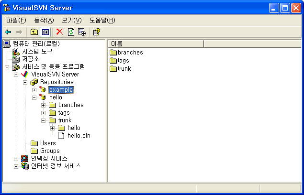Image resolution: width=304 pixels, height=195 pixels.
Task: Select the example repository in tree
Action: 61,90
